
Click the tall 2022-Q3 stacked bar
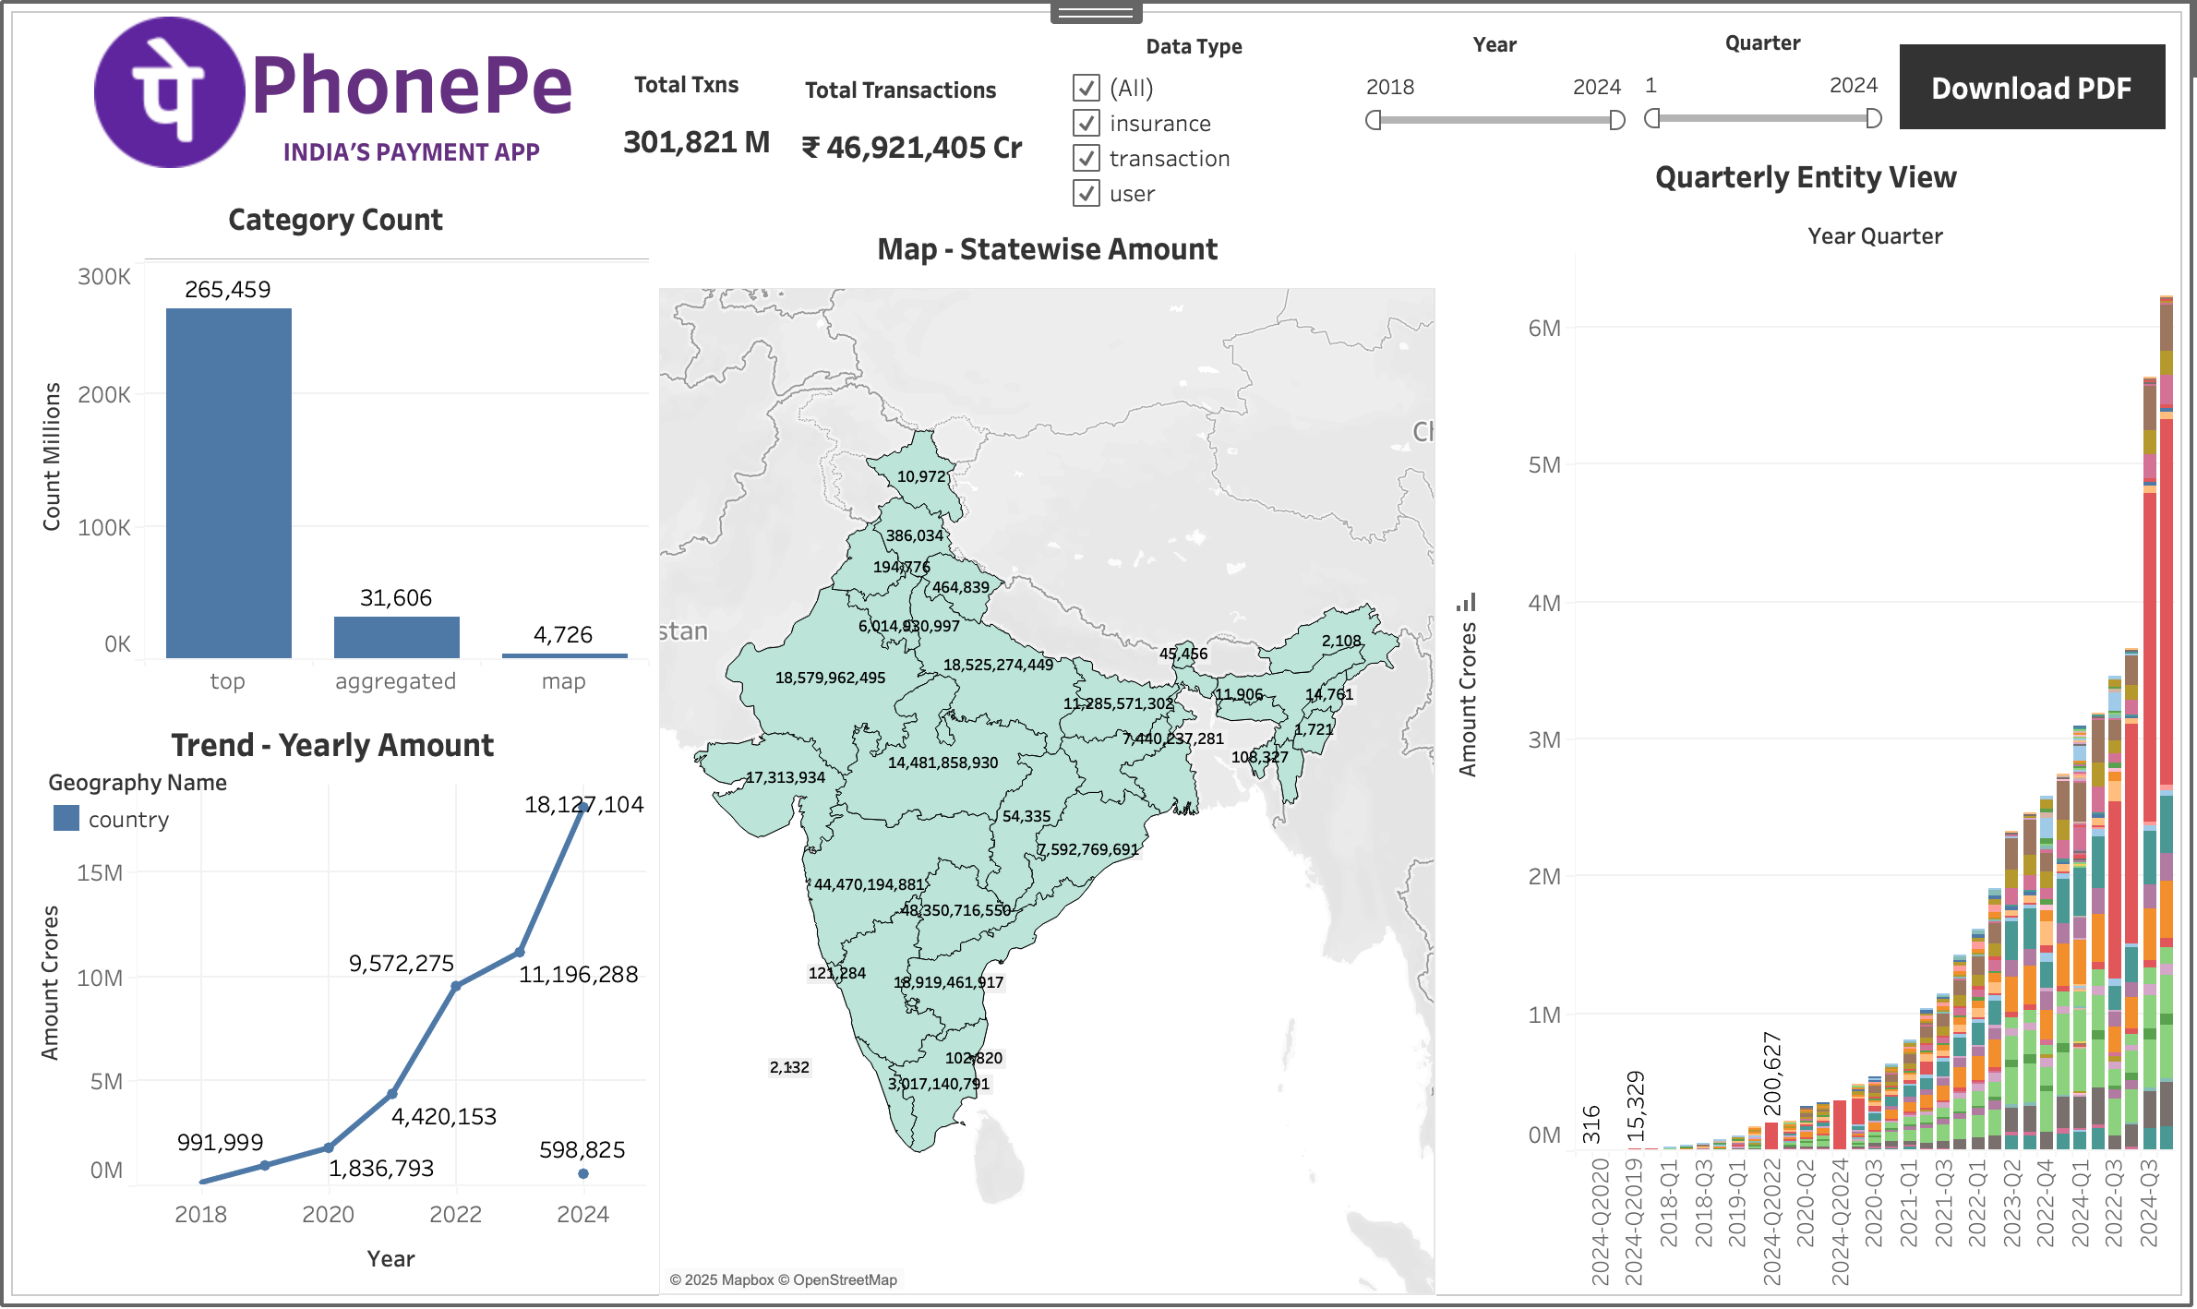coord(2114,913)
